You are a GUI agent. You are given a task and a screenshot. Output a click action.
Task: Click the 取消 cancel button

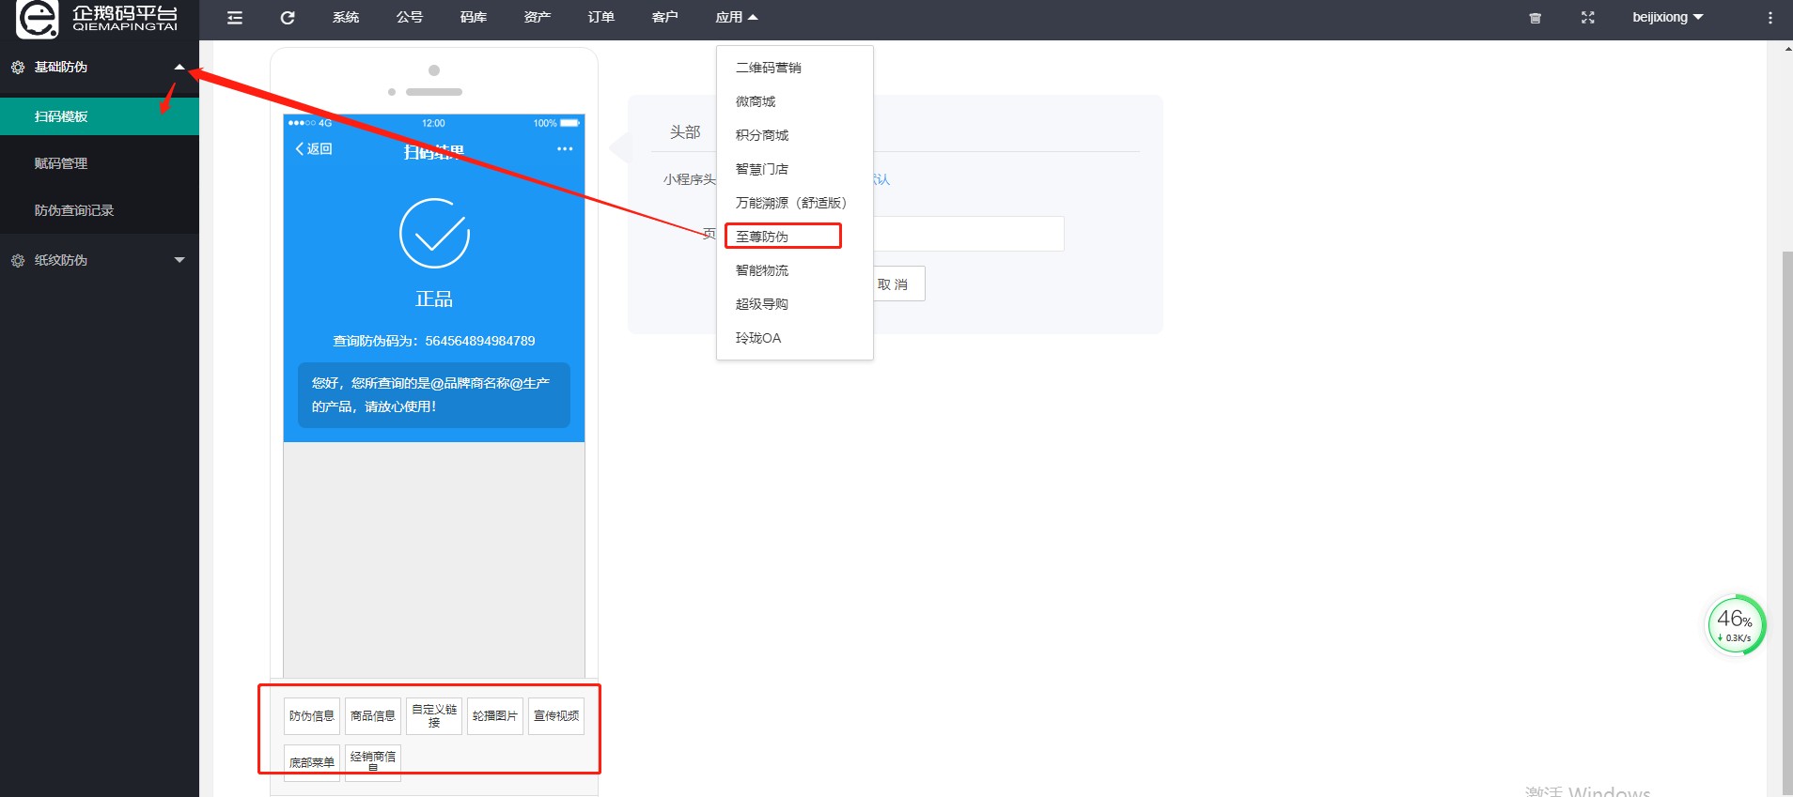pyautogui.click(x=894, y=284)
